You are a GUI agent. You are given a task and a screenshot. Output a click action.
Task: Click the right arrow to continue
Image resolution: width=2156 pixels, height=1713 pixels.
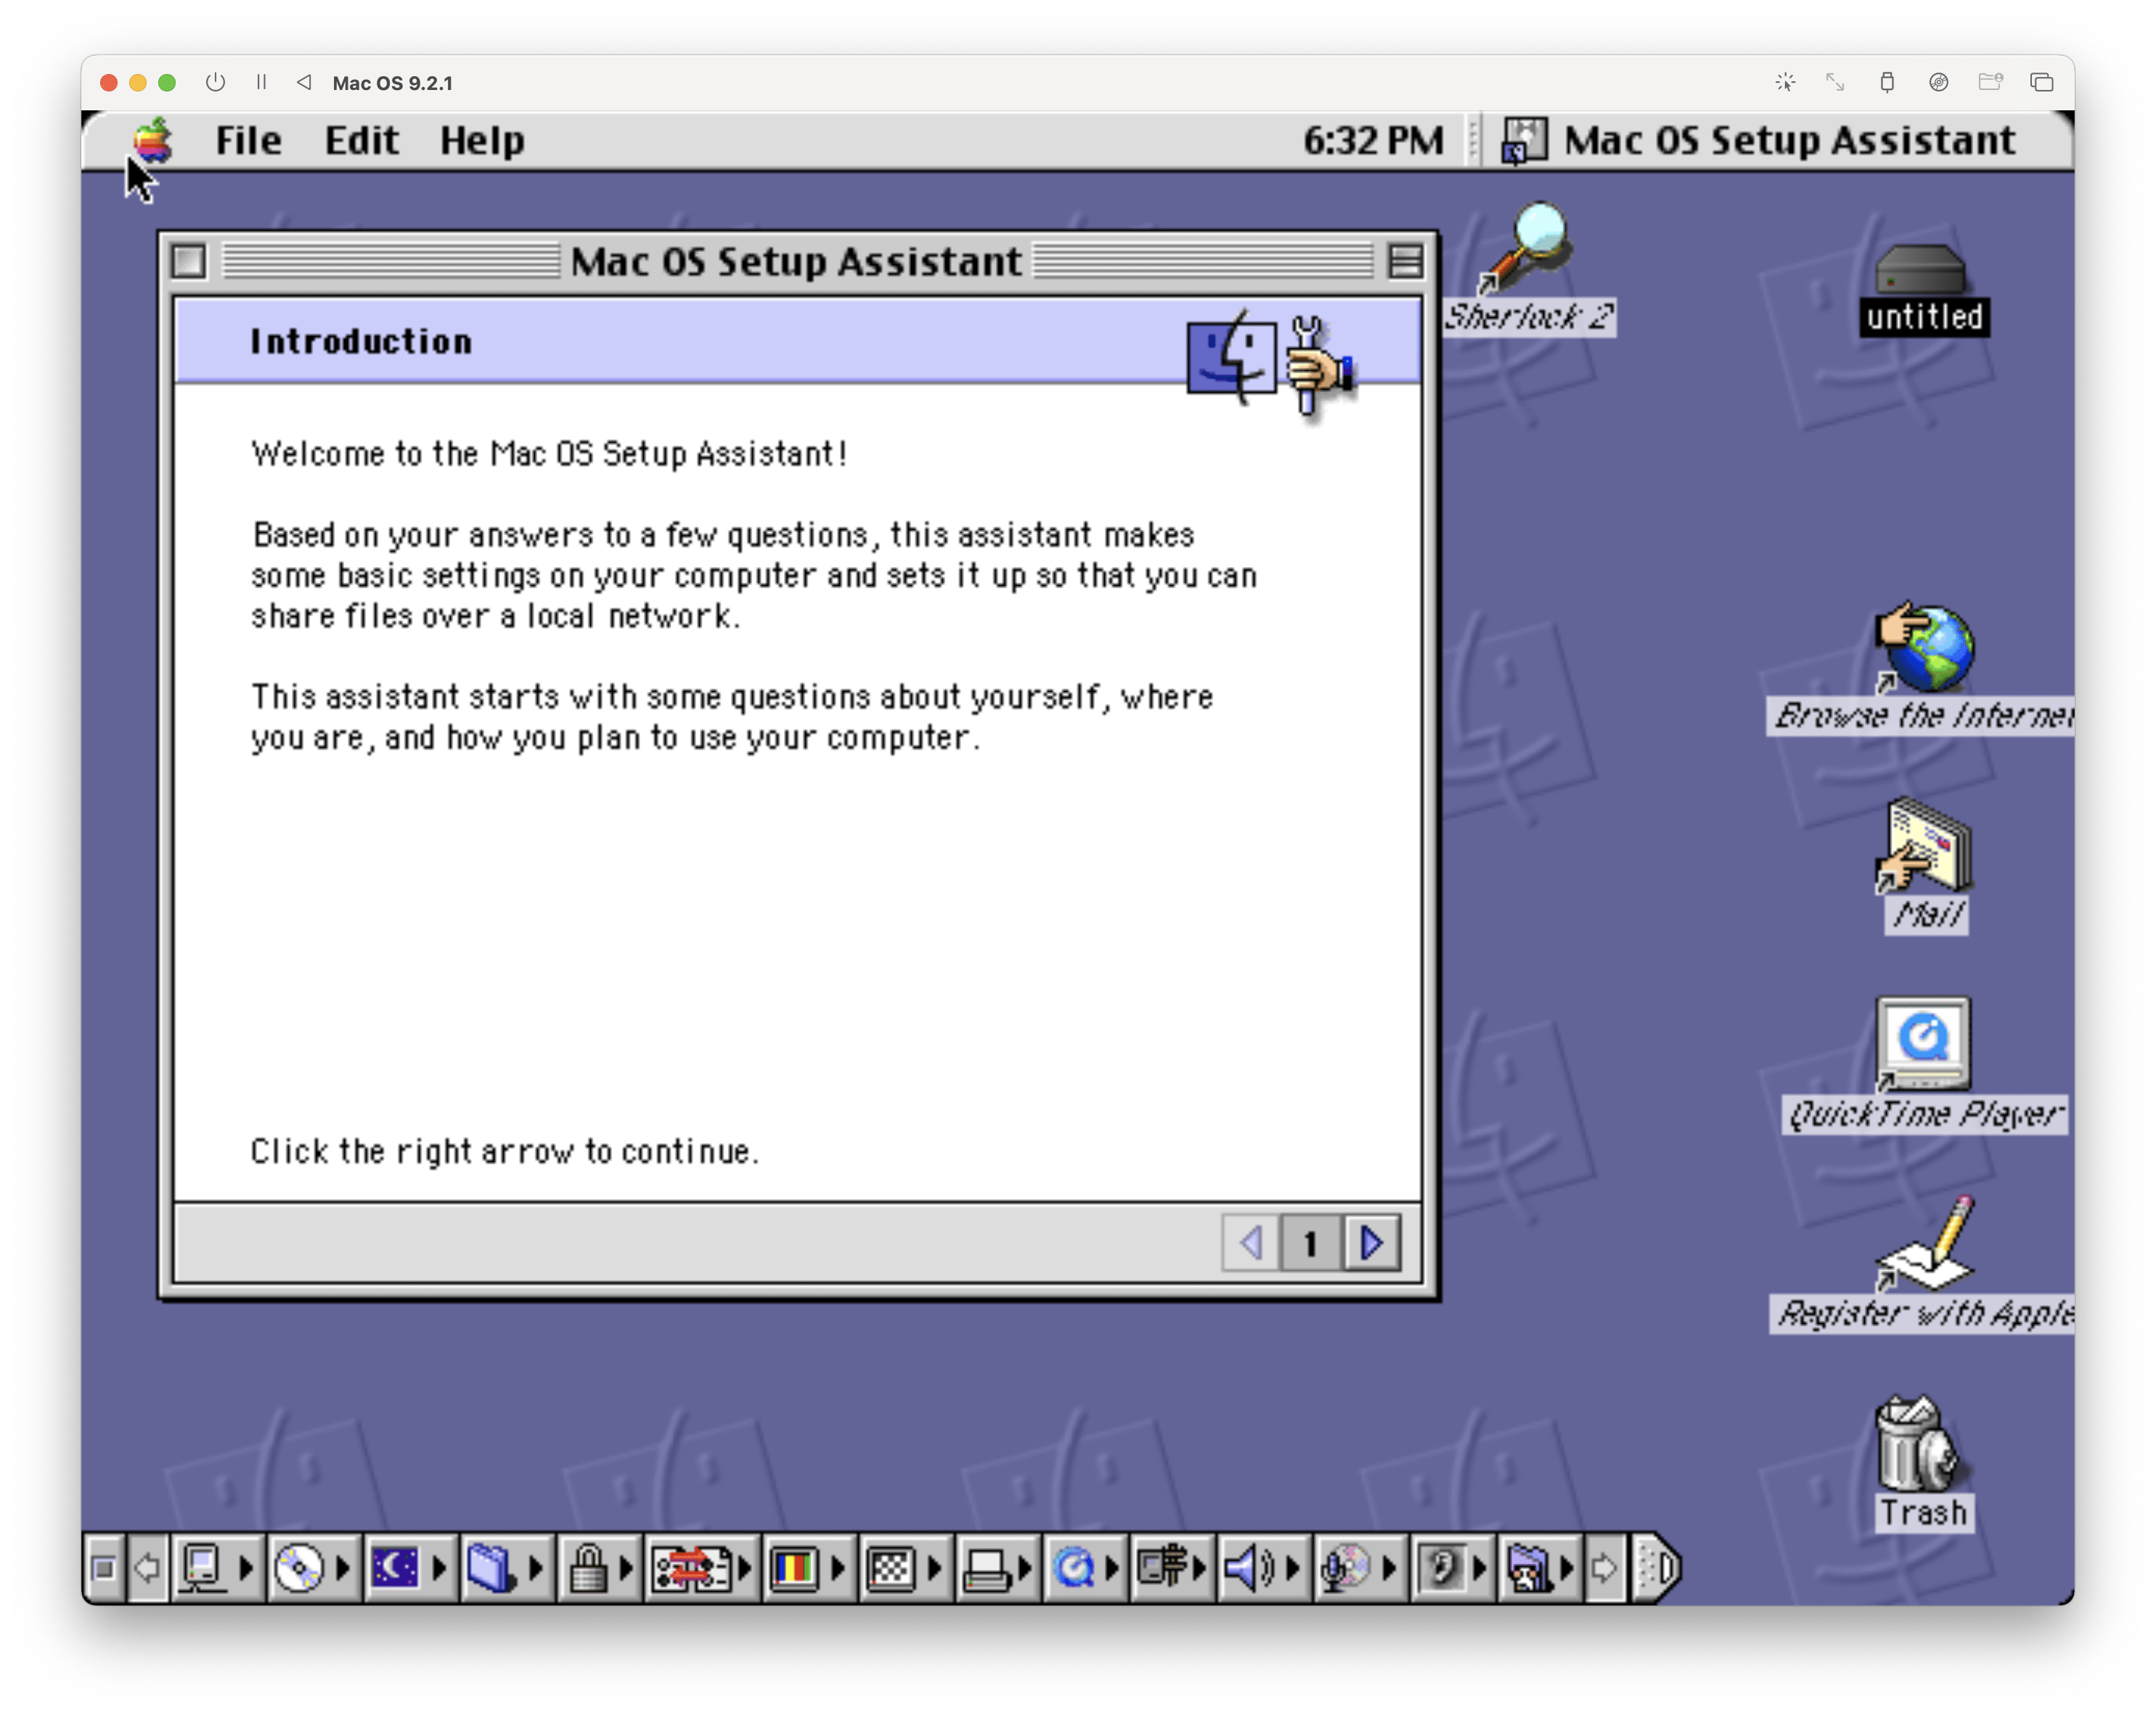(x=1372, y=1243)
